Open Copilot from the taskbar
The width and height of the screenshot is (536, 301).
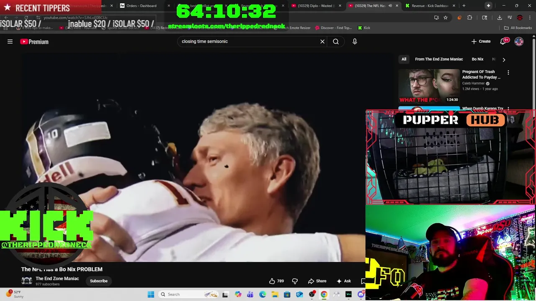click(x=238, y=294)
